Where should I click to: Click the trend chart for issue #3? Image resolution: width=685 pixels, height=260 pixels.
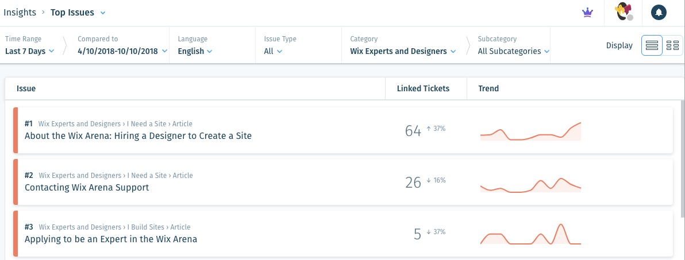click(530, 234)
